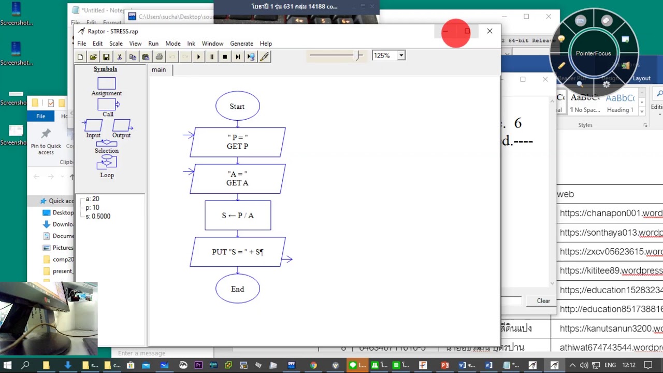Select the Output symbol
The image size is (663, 373).
(122, 129)
